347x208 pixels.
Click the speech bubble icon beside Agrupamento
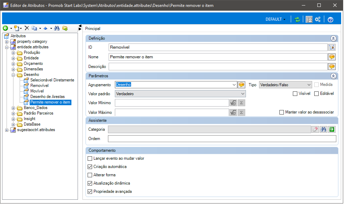(x=241, y=85)
